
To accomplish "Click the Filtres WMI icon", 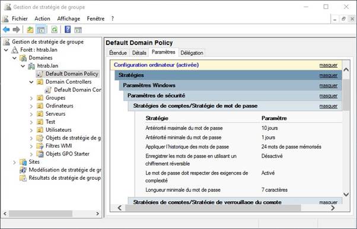I will click(40, 146).
